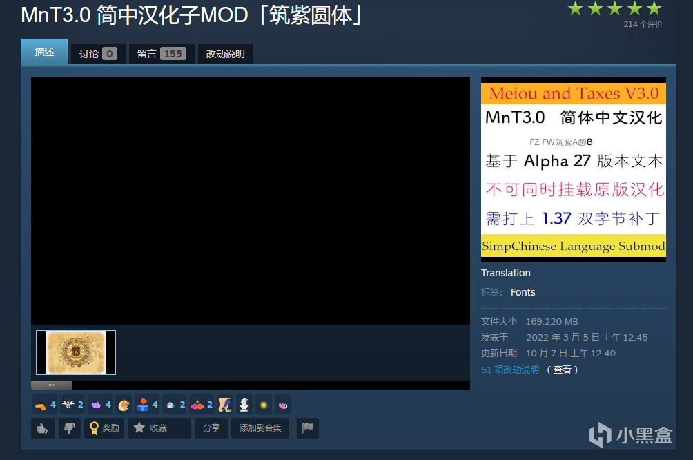
Task: Click the thumbs-up rate button
Action: pyautogui.click(x=43, y=428)
